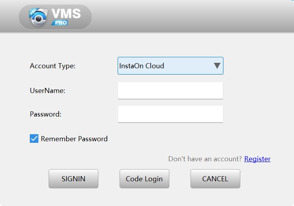Click the PRO ribbon on the camera icon
This screenshot has width=294, height=206.
(33, 12)
